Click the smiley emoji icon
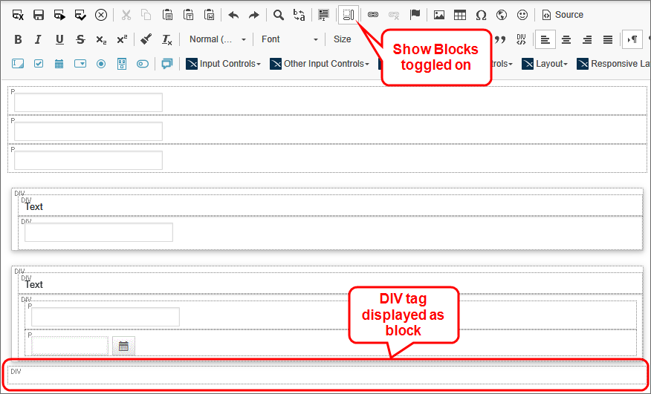Viewport: 651px width, 394px height. [522, 15]
